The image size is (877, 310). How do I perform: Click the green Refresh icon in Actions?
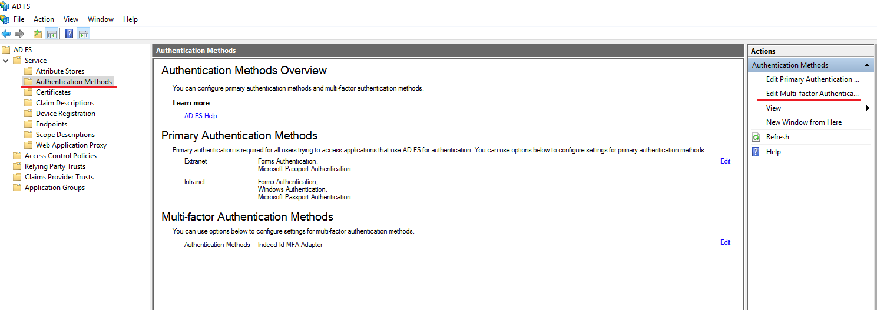756,137
